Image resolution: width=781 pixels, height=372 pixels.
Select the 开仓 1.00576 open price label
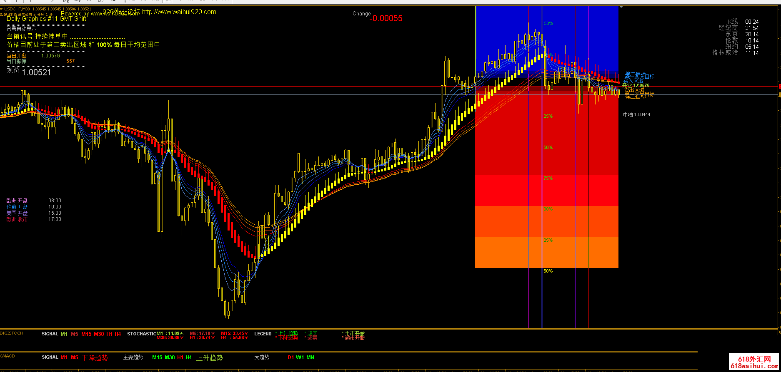point(636,86)
